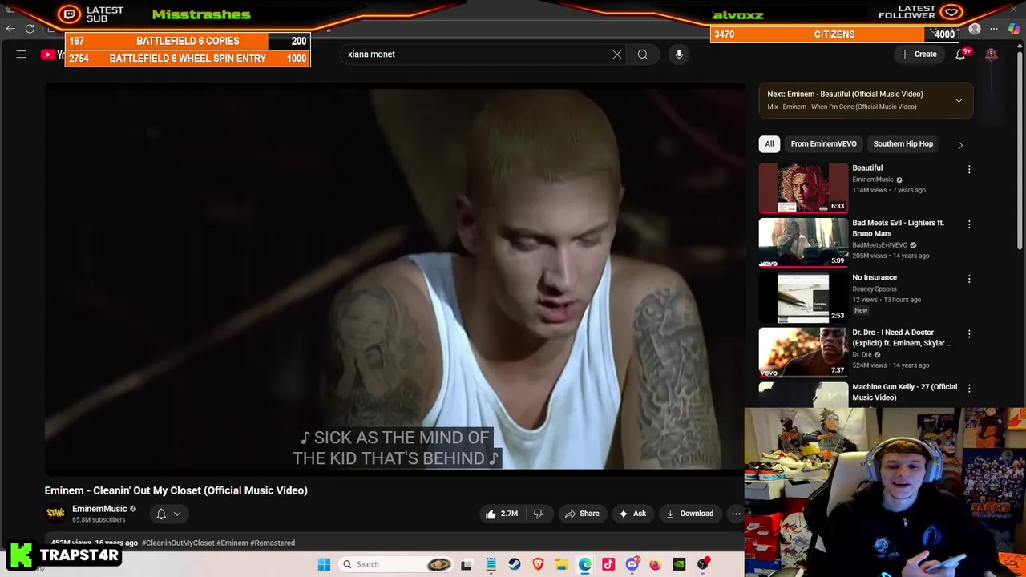This screenshot has height=577, width=1026.
Task: Open Task View from the taskbar
Action: pos(467,564)
